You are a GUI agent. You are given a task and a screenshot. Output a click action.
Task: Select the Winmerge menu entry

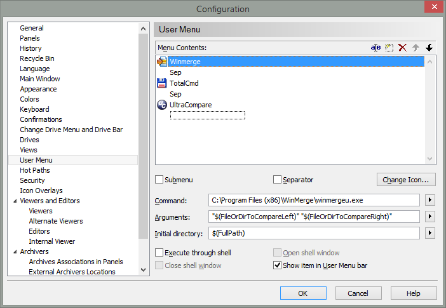[296, 62]
